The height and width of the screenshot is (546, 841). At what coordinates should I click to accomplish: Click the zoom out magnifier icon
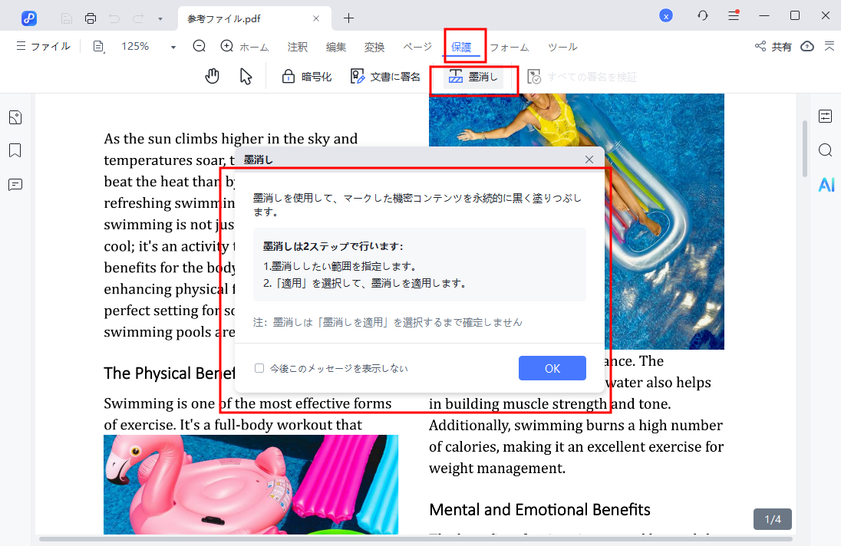199,46
